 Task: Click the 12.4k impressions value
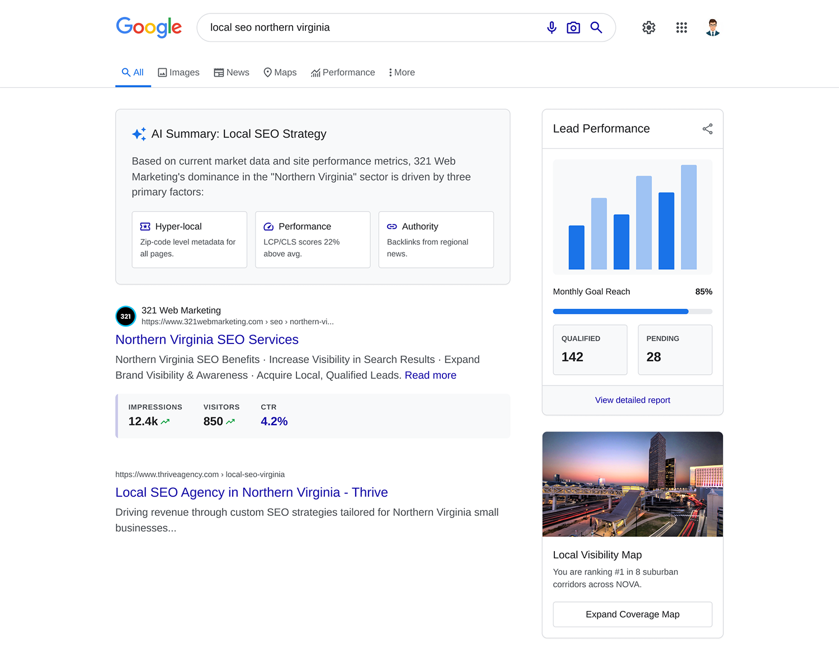point(143,421)
